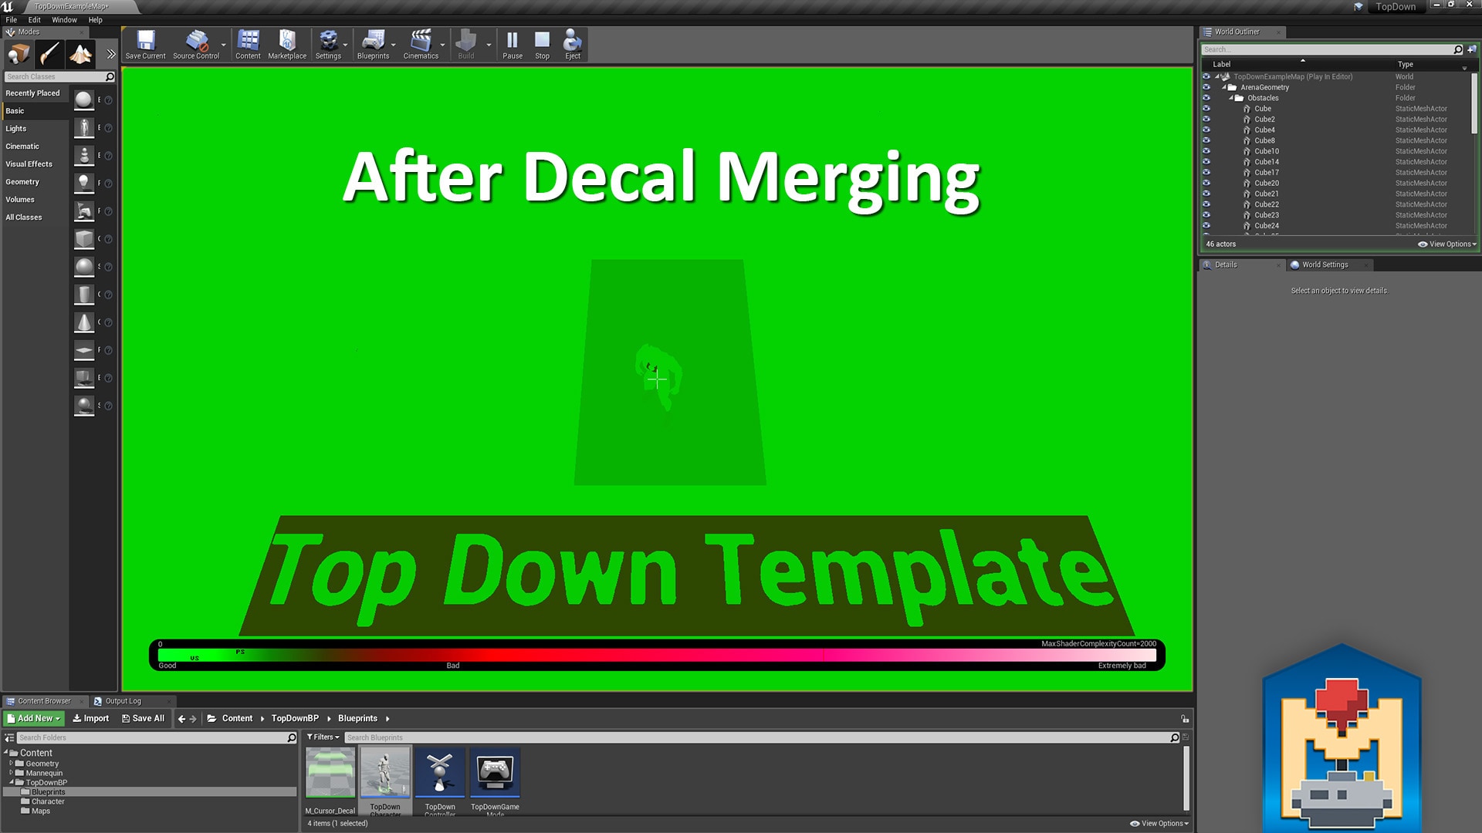The height and width of the screenshot is (833, 1482).
Task: Click the Eject button in toolbar
Action: tap(572, 44)
